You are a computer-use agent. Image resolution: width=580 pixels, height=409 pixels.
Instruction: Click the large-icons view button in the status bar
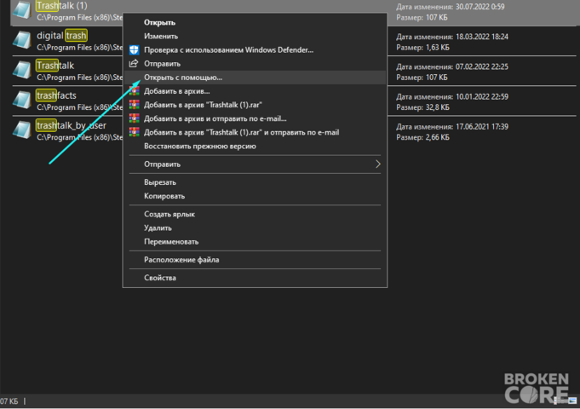click(572, 400)
